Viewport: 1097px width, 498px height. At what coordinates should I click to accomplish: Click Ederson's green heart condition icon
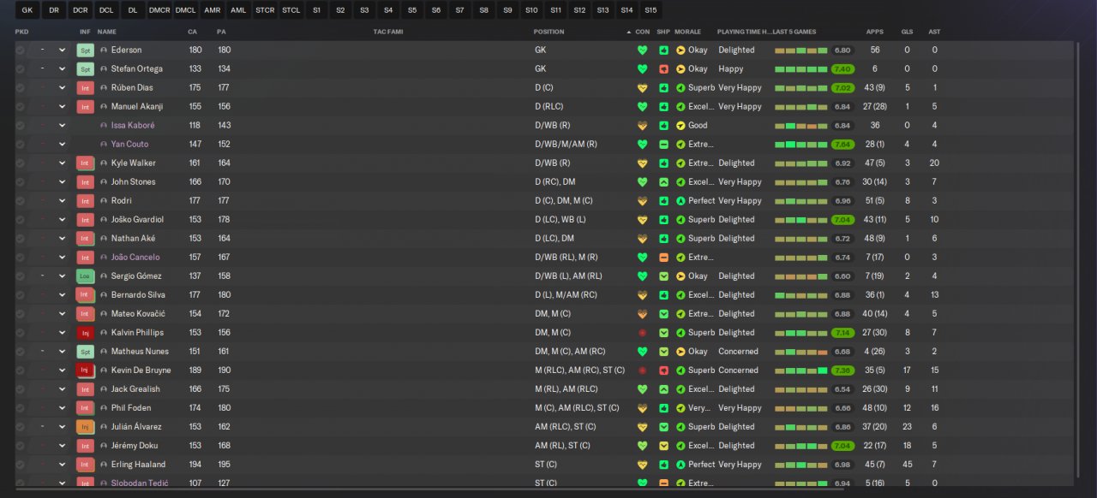[642, 50]
